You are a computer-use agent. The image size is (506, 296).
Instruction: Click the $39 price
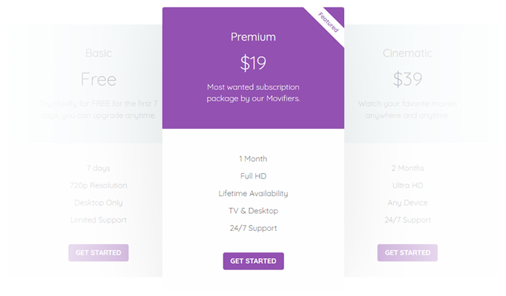(407, 79)
